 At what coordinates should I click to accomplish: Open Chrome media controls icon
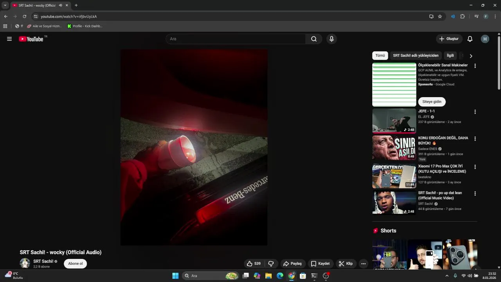(476, 16)
